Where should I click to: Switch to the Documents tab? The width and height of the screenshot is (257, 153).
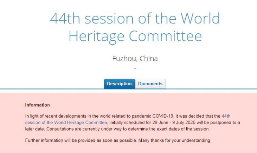point(150,84)
